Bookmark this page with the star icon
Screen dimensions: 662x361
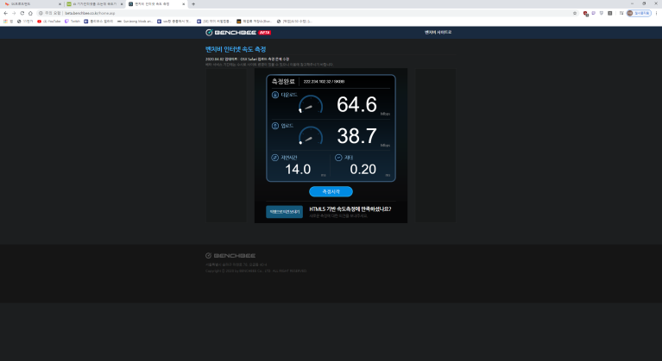575,13
